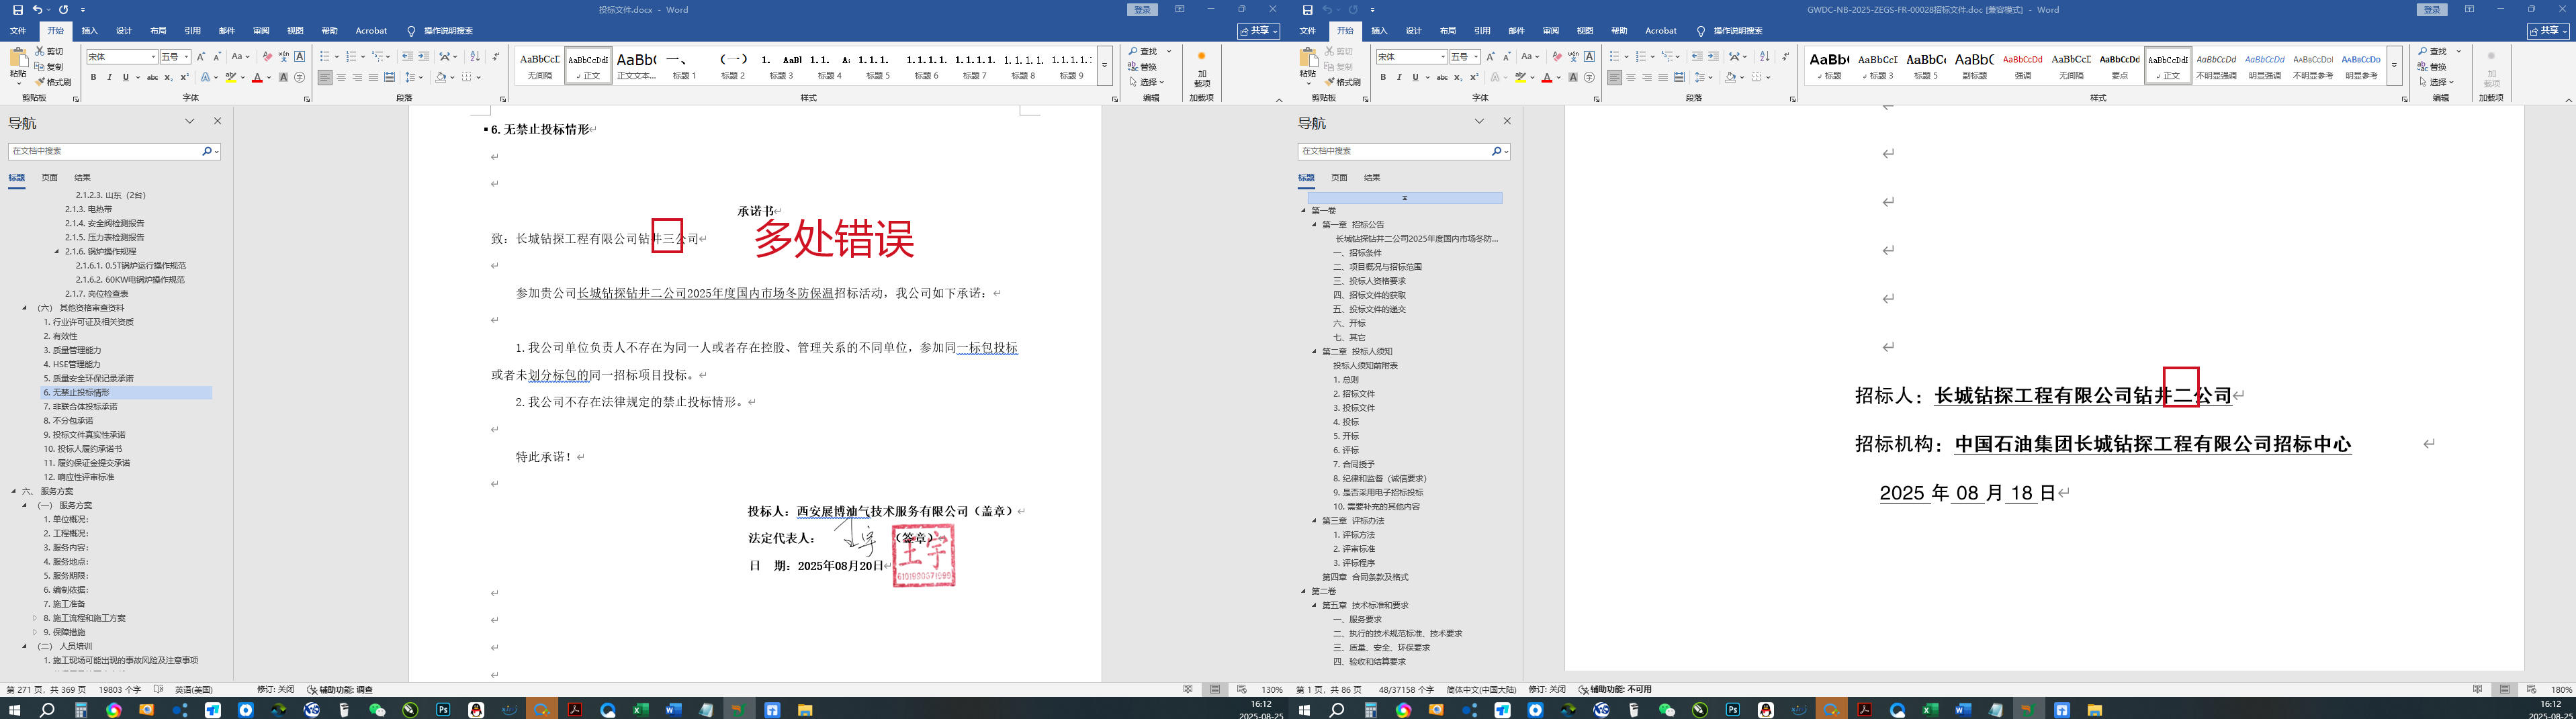
Task: Open font size dropdown (五号) in right window
Action: click(1475, 57)
